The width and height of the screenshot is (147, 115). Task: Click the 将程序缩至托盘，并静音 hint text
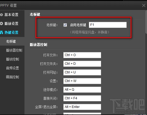point(89,32)
